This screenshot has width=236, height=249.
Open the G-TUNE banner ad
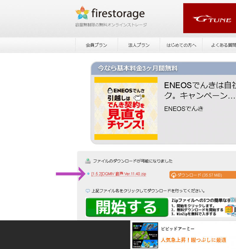pyautogui.click(x=209, y=18)
